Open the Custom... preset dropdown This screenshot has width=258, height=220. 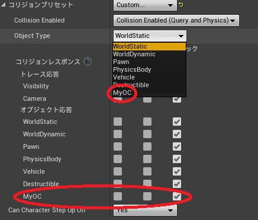click(x=145, y=5)
